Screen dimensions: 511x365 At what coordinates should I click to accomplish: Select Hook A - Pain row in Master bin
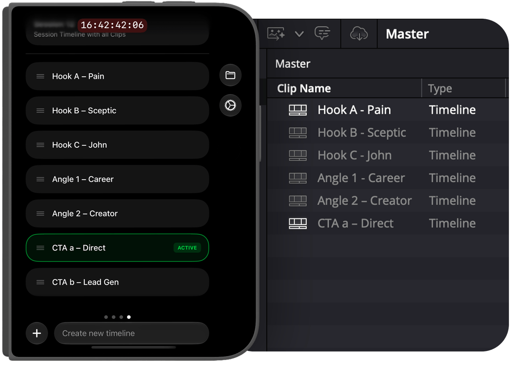pos(387,110)
